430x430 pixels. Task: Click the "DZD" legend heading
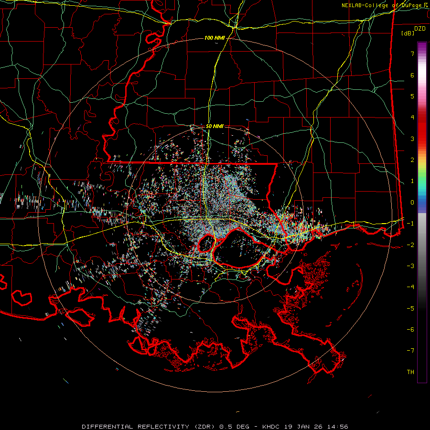(420, 29)
